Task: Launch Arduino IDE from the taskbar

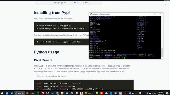Action: (67, 93)
